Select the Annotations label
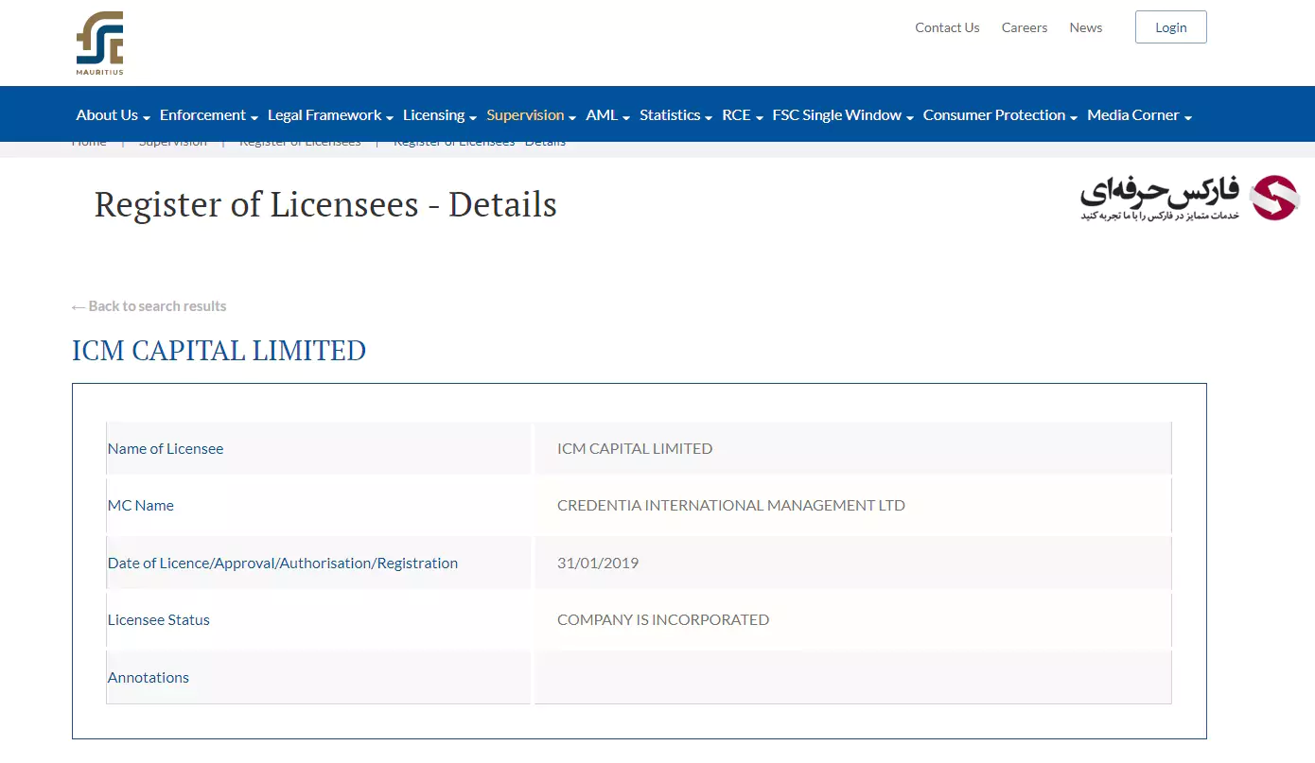The height and width of the screenshot is (763, 1315). pos(149,678)
